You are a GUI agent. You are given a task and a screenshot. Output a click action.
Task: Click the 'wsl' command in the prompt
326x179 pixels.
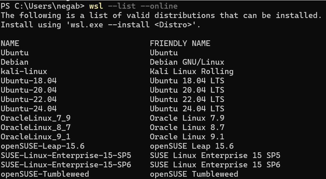(x=96, y=6)
